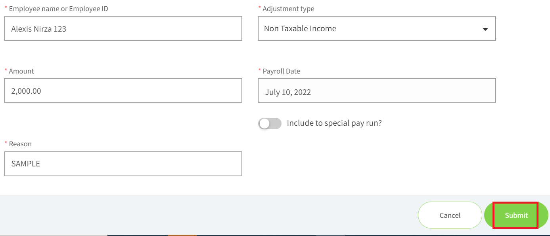Click the 'Non Taxable Income' selected text

(300, 28)
